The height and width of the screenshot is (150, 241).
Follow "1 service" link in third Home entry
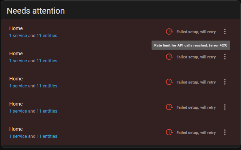(x=18, y=86)
